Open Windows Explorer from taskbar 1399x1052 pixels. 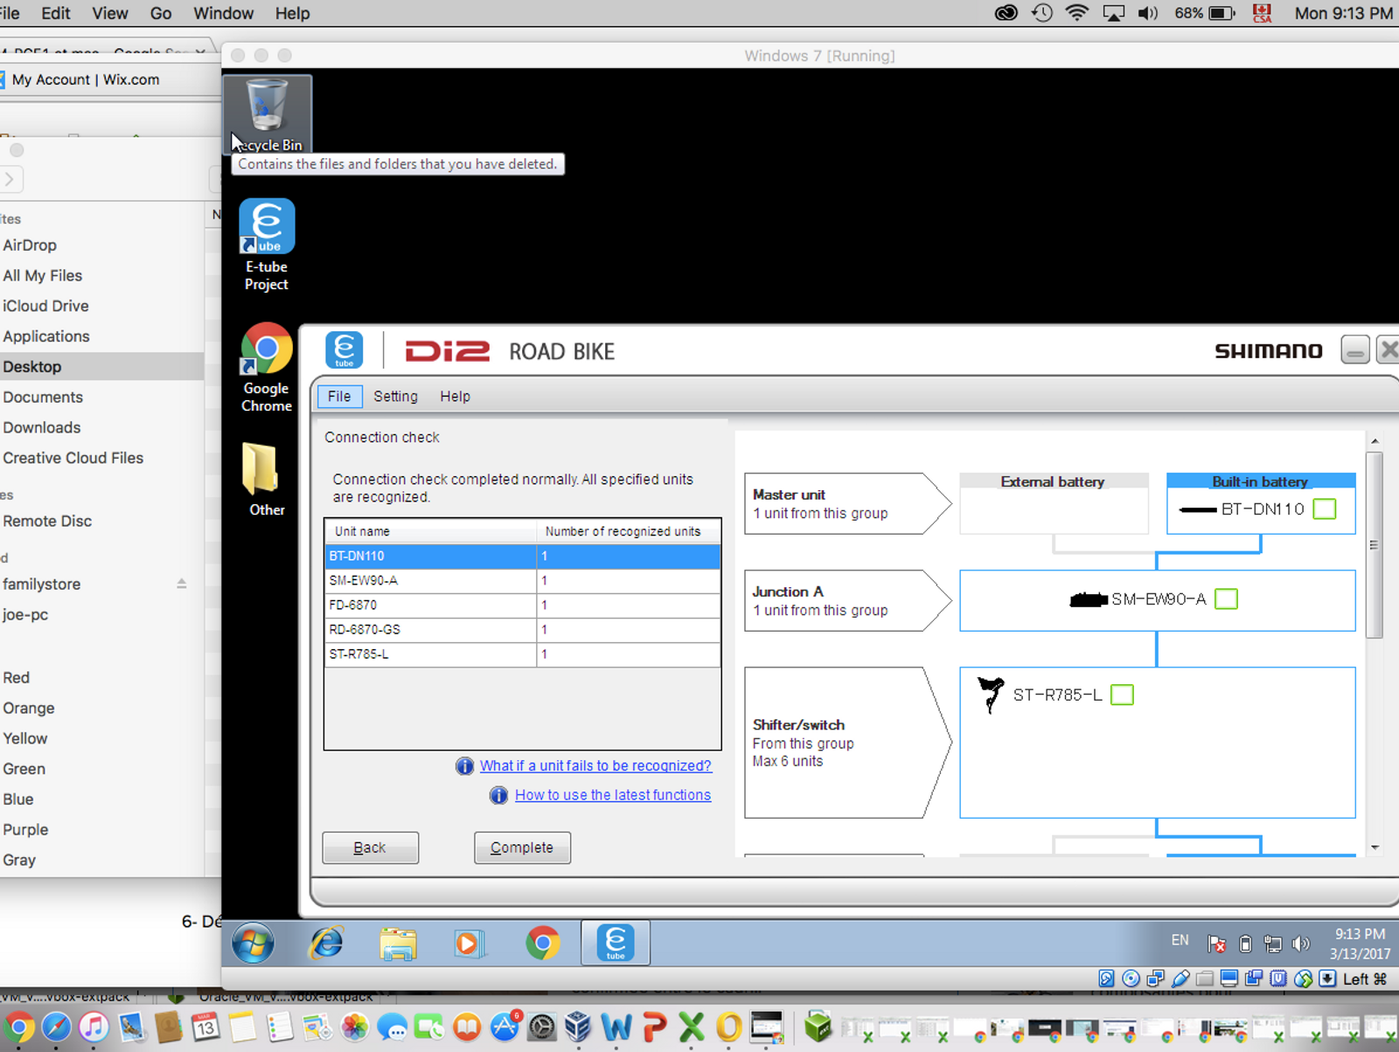pos(398,944)
